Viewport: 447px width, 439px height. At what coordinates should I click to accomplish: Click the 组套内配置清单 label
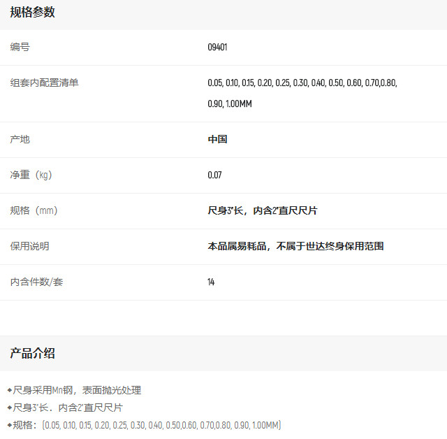(x=44, y=83)
